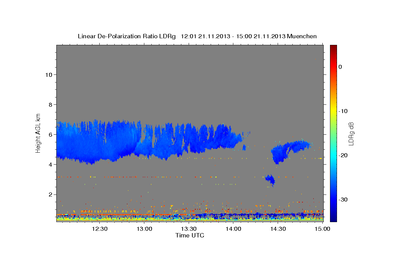Click the '6' height tick label
This screenshot has width=400, height=266.
[50, 135]
